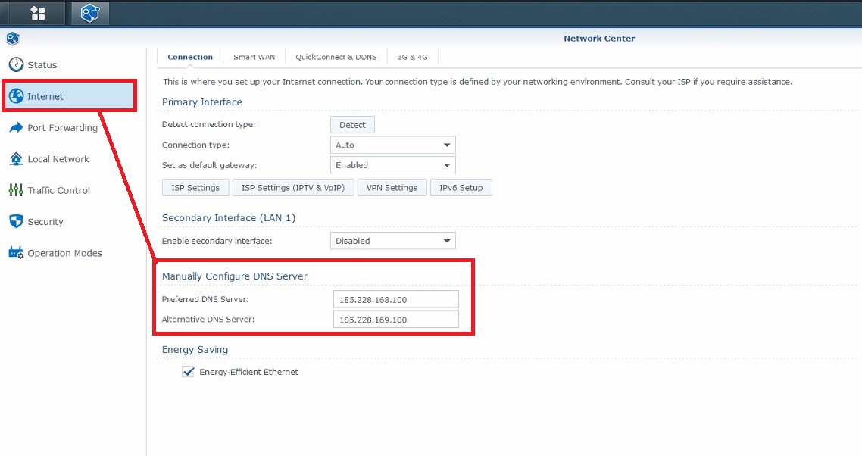The width and height of the screenshot is (862, 456).
Task: Switch to the Smart WAN tab
Action: coord(254,57)
